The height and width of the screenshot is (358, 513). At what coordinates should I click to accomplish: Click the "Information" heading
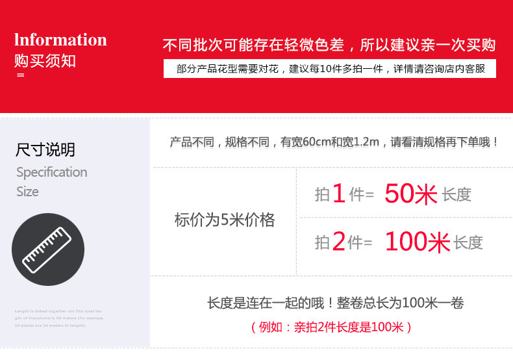pyautogui.click(x=60, y=40)
